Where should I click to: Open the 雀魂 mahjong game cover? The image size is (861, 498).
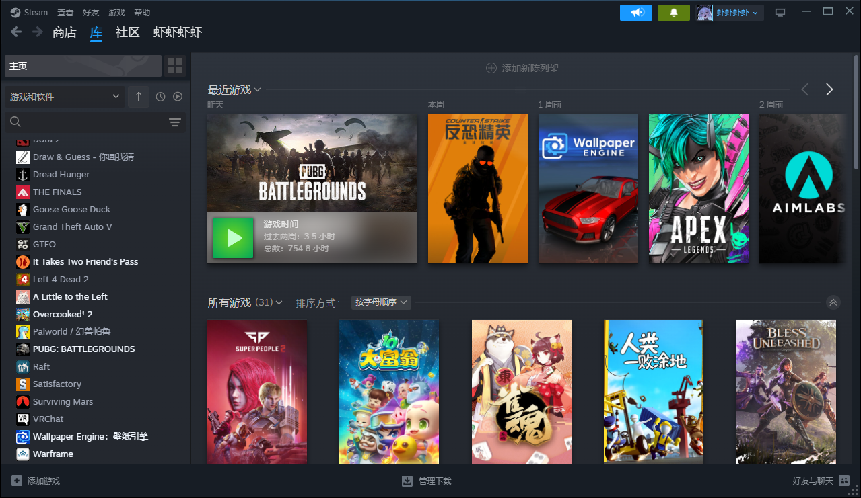tap(522, 391)
